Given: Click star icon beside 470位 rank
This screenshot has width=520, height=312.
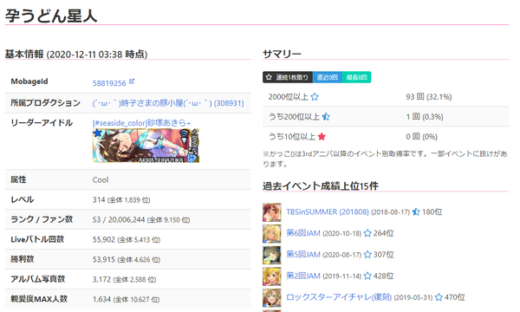Looking at the screenshot, I should tap(439, 297).
